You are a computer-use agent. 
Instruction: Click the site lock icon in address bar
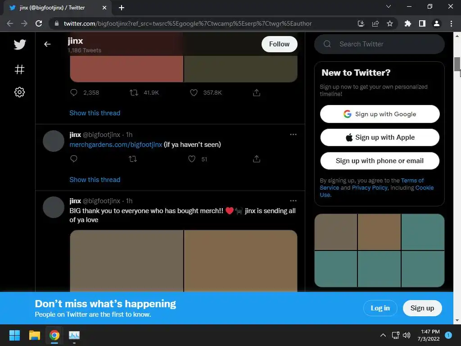(57, 23)
